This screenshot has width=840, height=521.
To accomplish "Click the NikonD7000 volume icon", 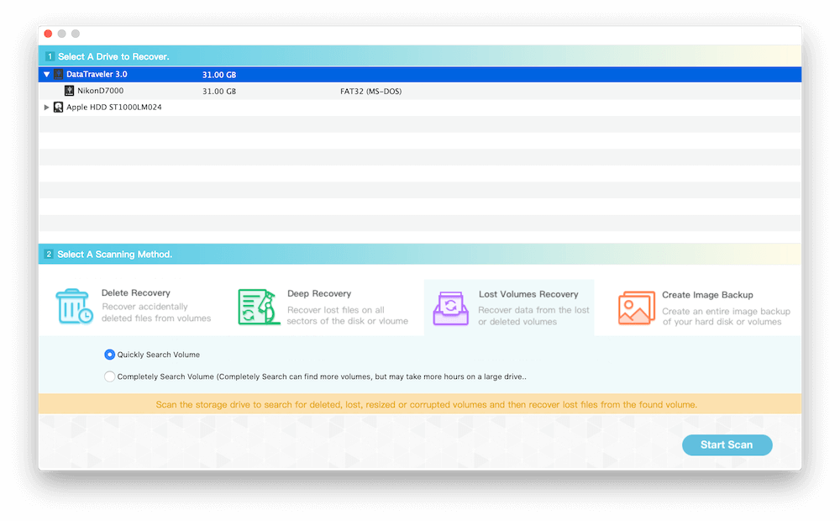I will pos(69,91).
